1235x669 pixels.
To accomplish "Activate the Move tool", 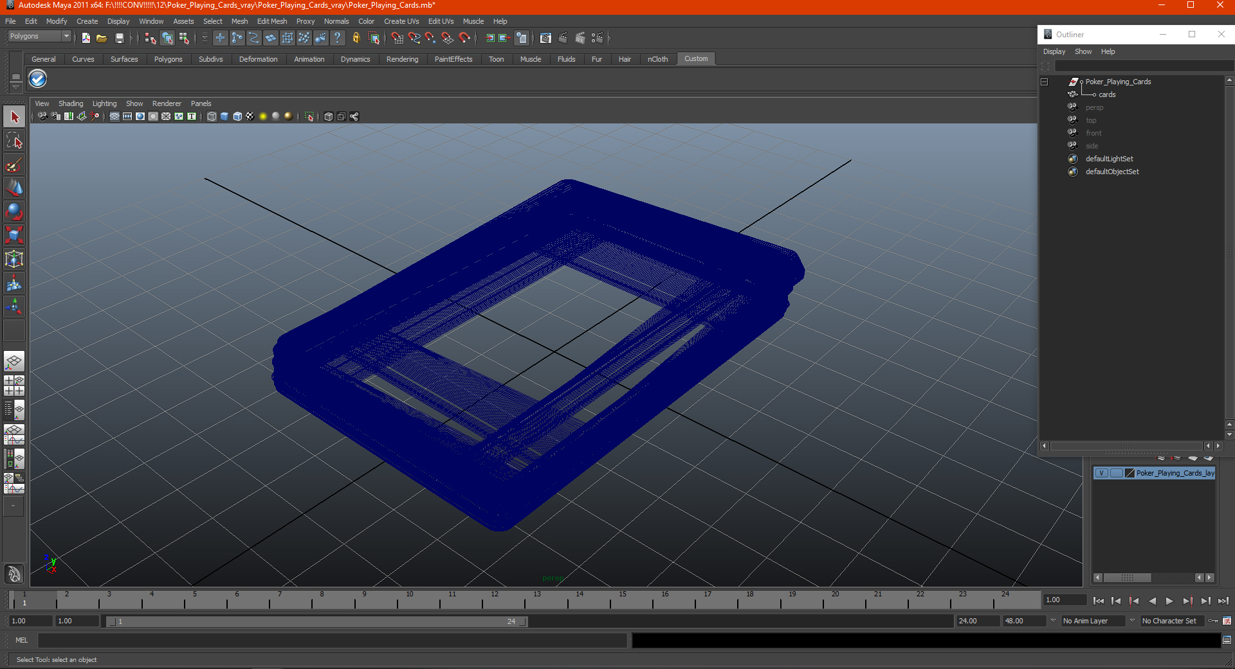I will (14, 188).
